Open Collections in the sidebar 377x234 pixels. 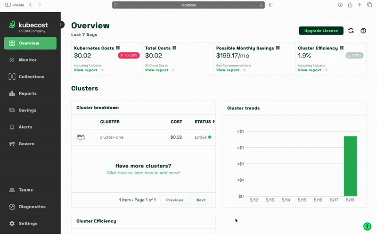[30, 76]
